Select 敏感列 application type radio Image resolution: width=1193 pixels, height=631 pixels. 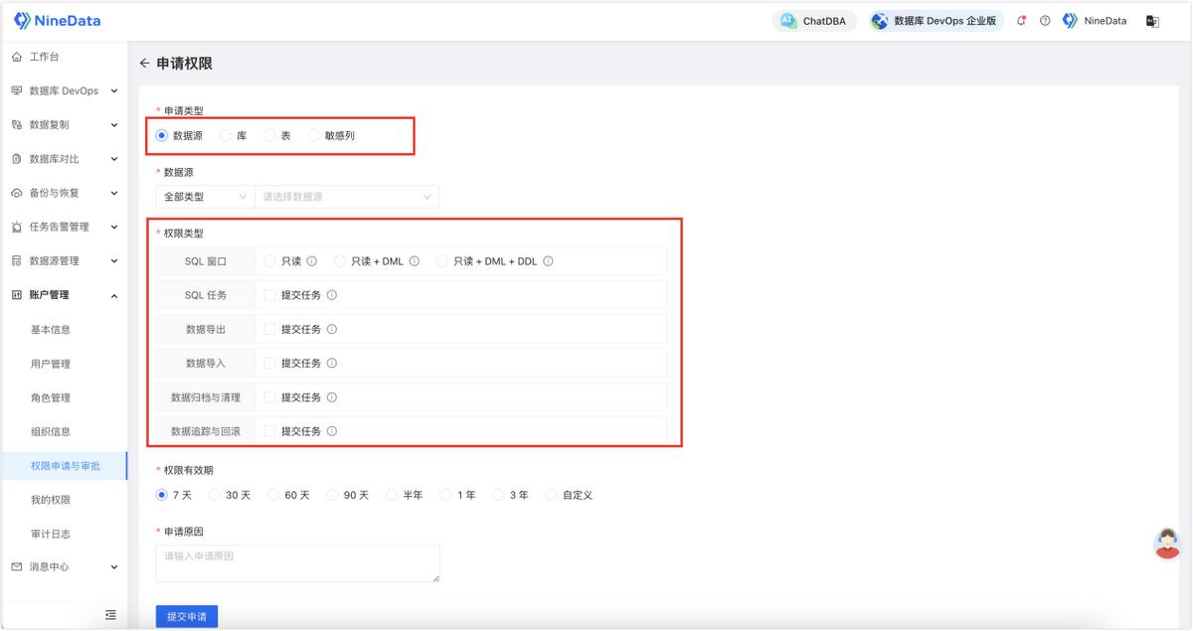(x=314, y=135)
